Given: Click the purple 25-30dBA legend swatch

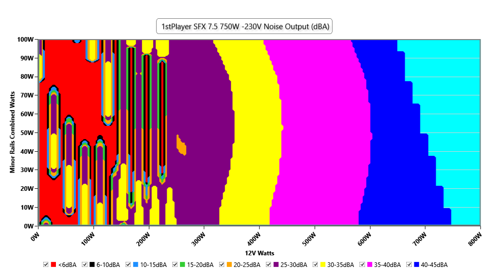Looking at the screenshot, I should pyautogui.click(x=276, y=264).
